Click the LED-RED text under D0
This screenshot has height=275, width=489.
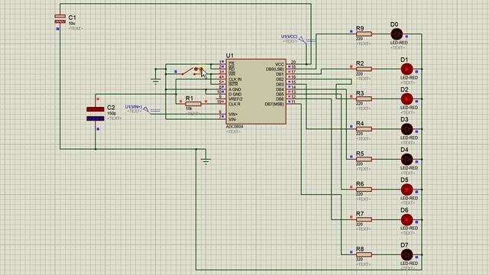[x=399, y=43]
